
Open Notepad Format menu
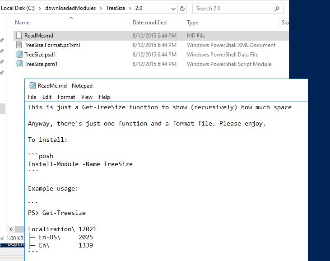66,97
